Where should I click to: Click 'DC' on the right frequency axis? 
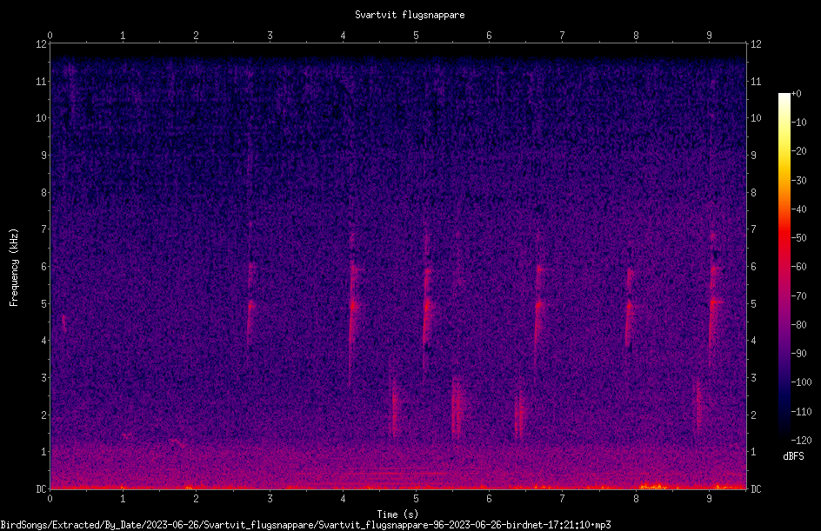(x=756, y=489)
